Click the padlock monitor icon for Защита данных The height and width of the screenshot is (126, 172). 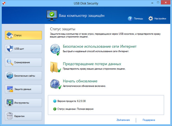click(x=9, y=89)
